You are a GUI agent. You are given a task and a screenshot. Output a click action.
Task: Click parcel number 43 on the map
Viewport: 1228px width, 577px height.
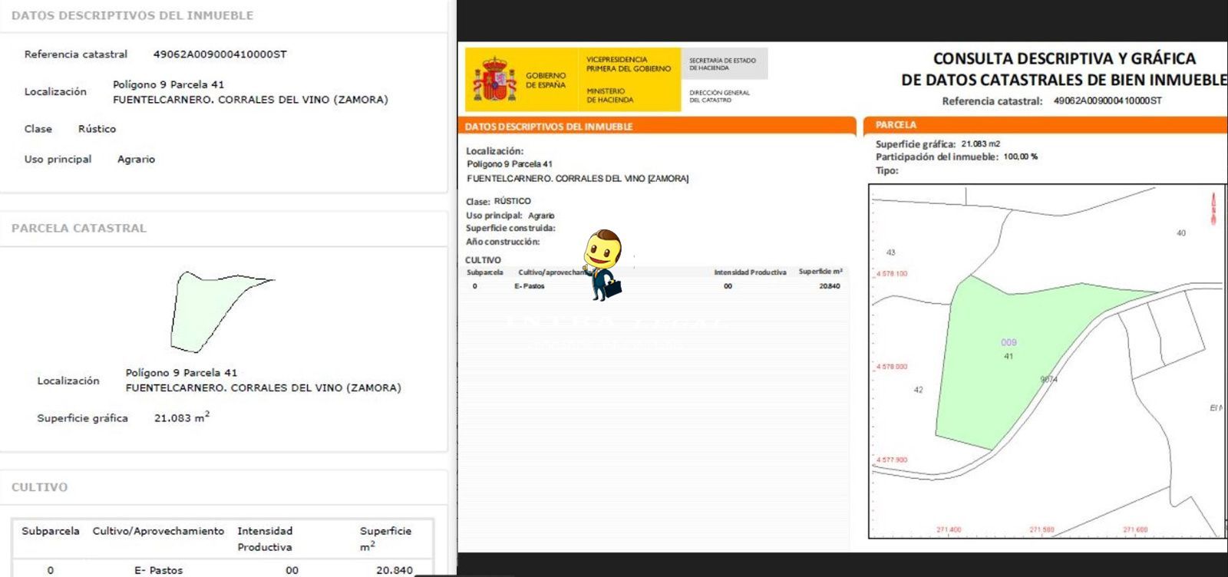coord(890,252)
